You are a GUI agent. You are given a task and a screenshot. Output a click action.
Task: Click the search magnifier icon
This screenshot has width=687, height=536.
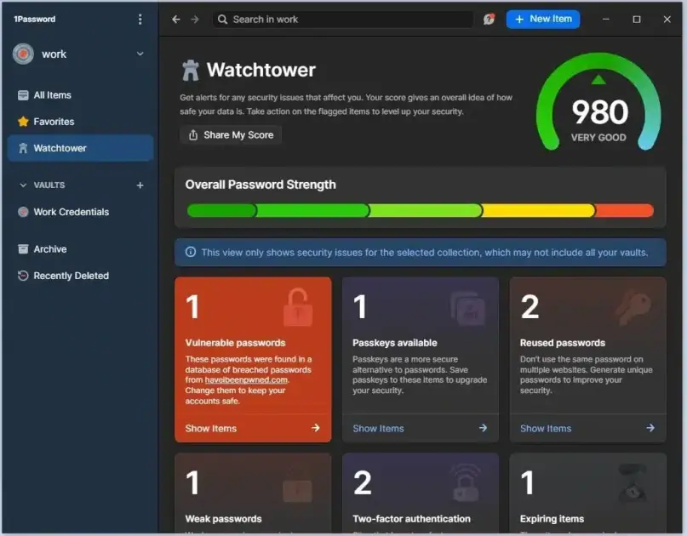[x=222, y=20]
